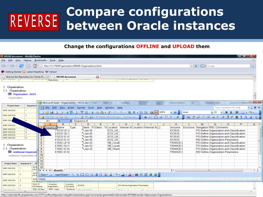The image size is (263, 197).
Task: Open Print Preview in Excel toolbar
Action: (x=76, y=112)
